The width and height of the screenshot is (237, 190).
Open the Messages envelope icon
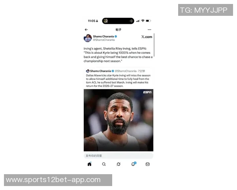147,164
